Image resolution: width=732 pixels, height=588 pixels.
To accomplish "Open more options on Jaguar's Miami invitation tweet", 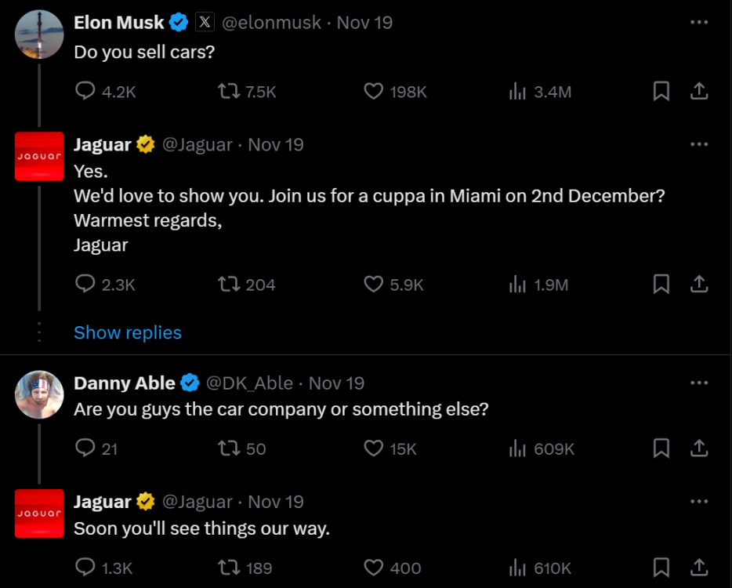I will coord(698,145).
